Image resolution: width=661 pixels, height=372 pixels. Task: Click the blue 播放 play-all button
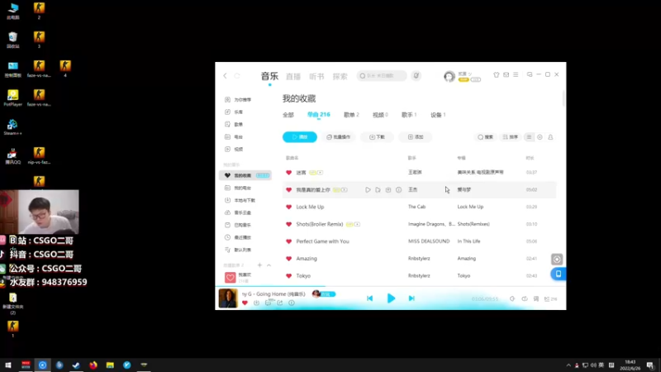300,137
